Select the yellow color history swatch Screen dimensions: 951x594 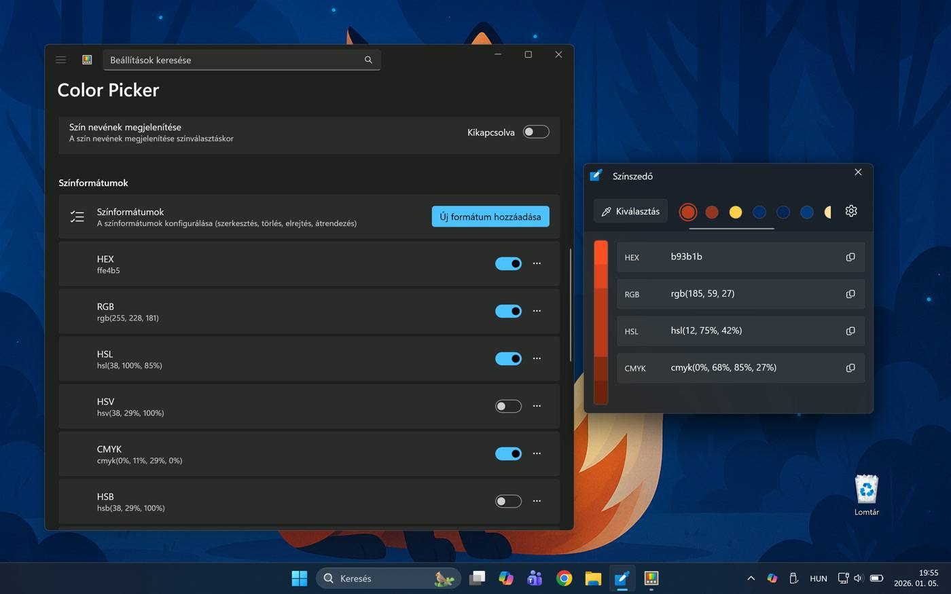pyautogui.click(x=736, y=212)
